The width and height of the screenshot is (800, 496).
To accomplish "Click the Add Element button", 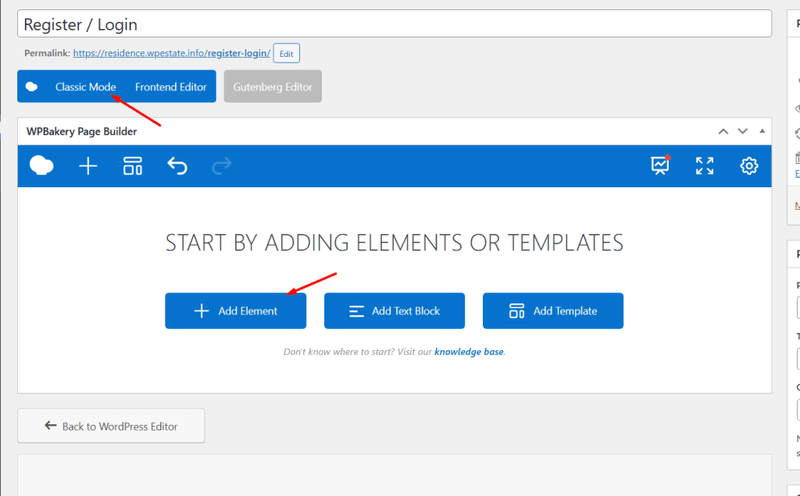I will [236, 310].
